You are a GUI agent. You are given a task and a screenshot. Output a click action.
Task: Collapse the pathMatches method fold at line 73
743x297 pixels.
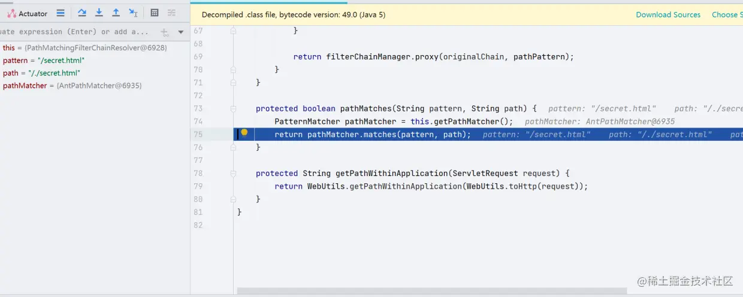[234, 108]
